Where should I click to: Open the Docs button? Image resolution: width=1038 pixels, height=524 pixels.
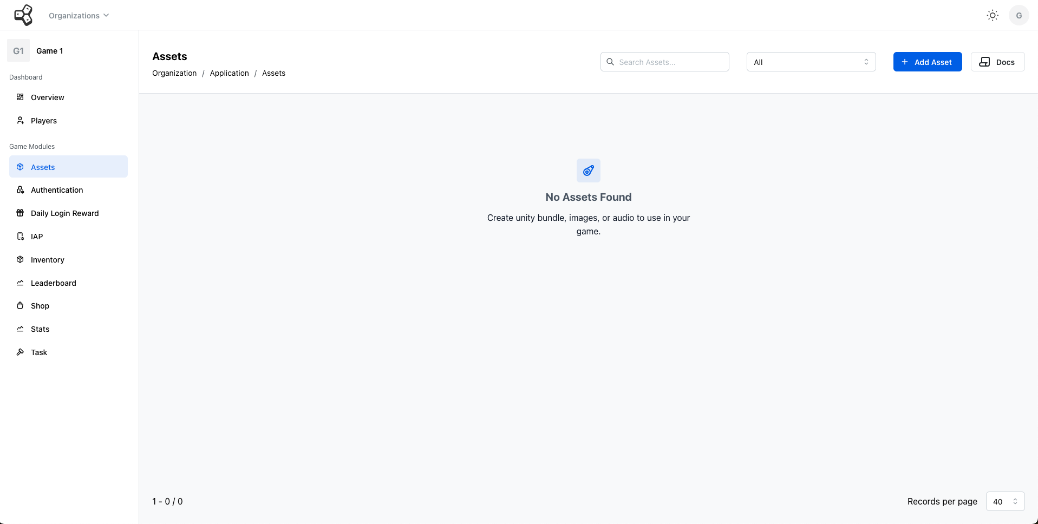point(997,62)
